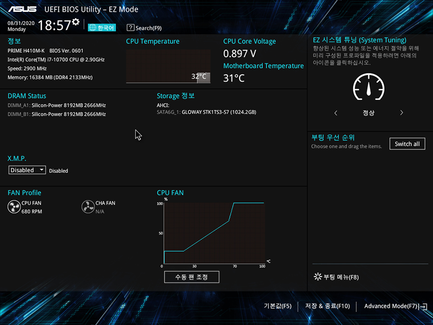This screenshot has width=433, height=325.
Task: Open manual fan tuning 수동 팬 조정
Action: click(x=191, y=277)
